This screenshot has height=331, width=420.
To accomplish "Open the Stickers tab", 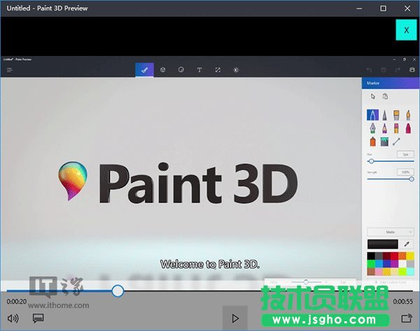I will click(x=181, y=70).
